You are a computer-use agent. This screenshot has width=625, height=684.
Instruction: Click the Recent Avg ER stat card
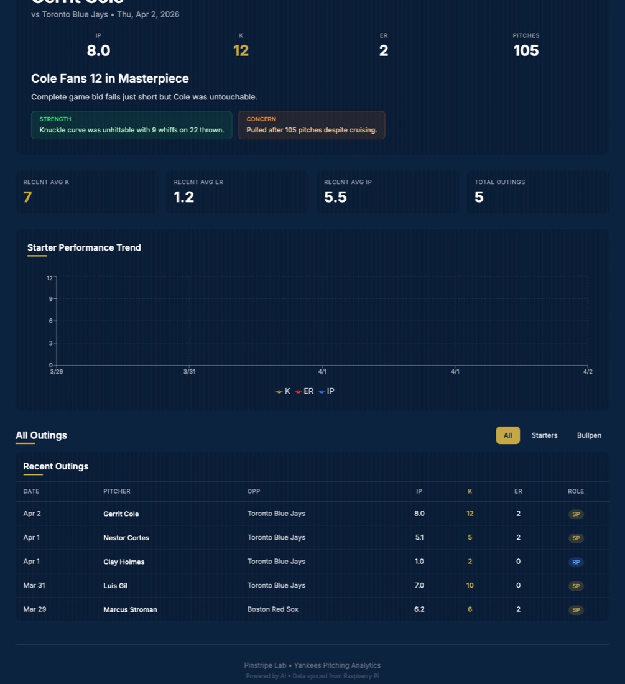coord(238,192)
